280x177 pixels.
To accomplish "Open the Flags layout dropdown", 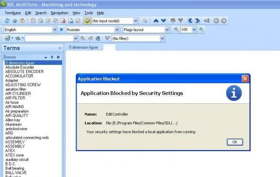I will pyautogui.click(x=167, y=30).
